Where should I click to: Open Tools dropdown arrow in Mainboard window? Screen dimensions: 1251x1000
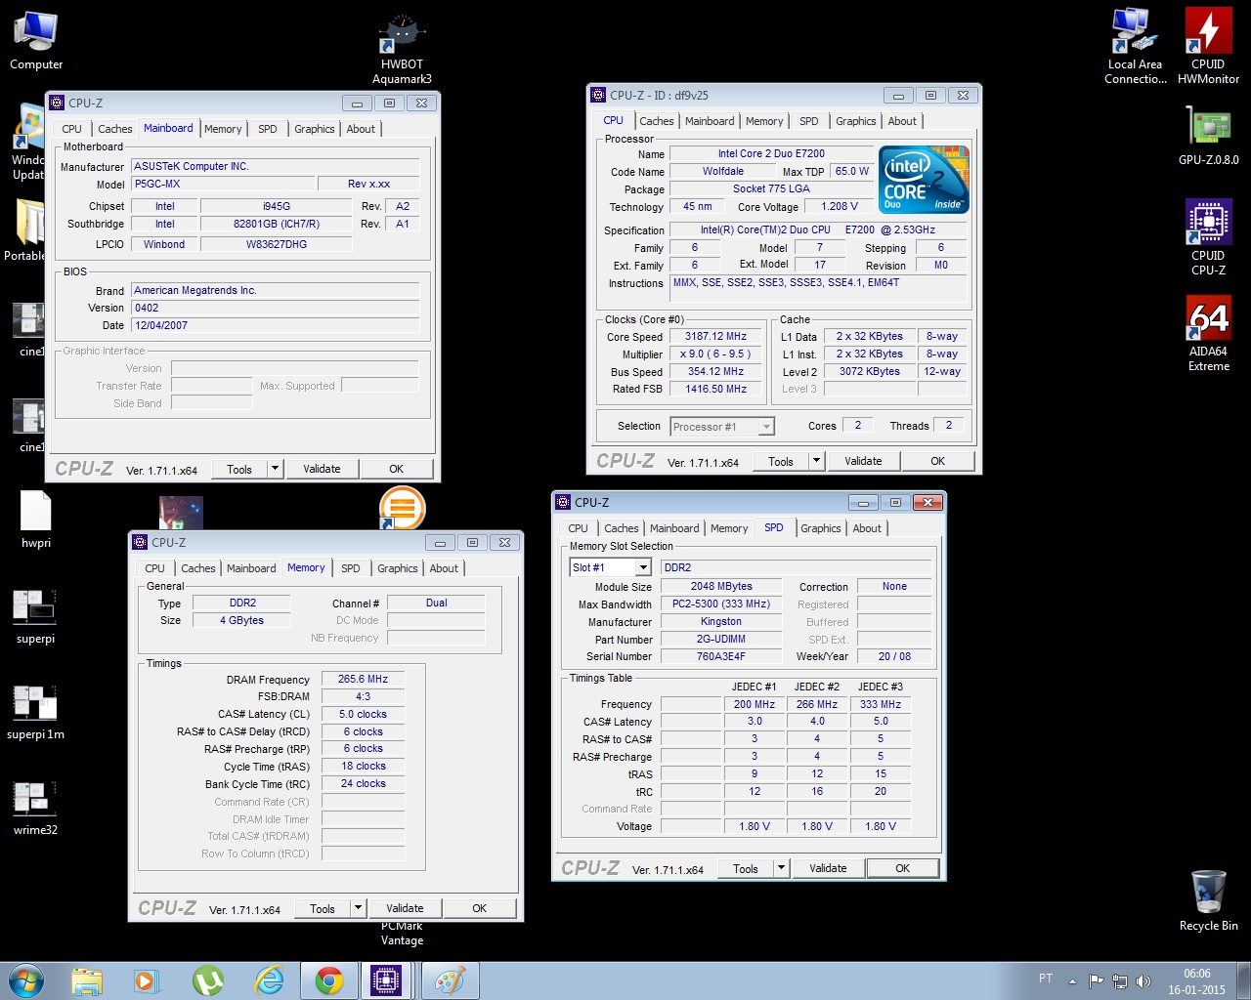coord(275,469)
